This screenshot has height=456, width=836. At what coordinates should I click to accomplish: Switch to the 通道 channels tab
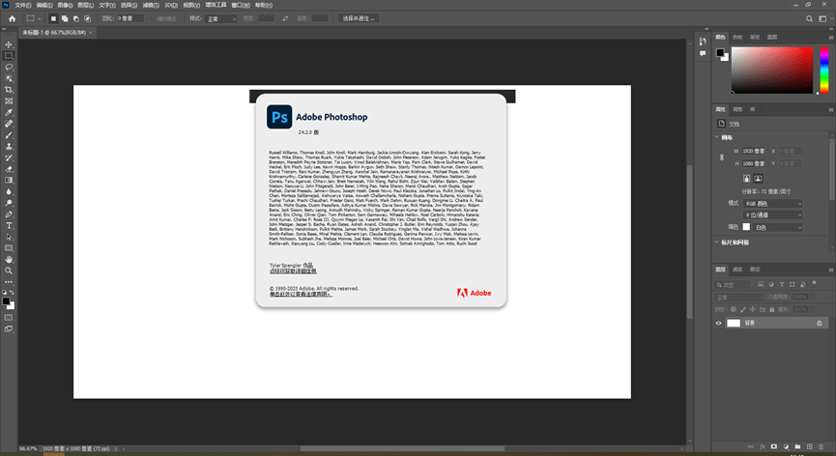click(x=737, y=270)
